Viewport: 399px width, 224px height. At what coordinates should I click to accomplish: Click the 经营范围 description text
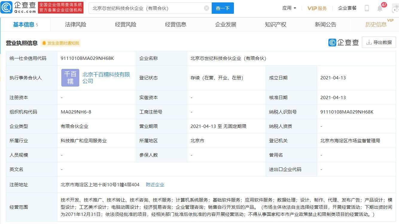click(x=226, y=207)
